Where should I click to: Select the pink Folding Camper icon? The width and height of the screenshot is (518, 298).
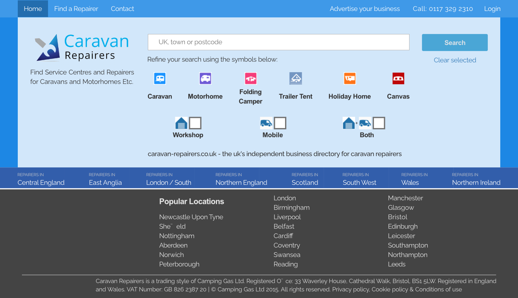coord(251,79)
